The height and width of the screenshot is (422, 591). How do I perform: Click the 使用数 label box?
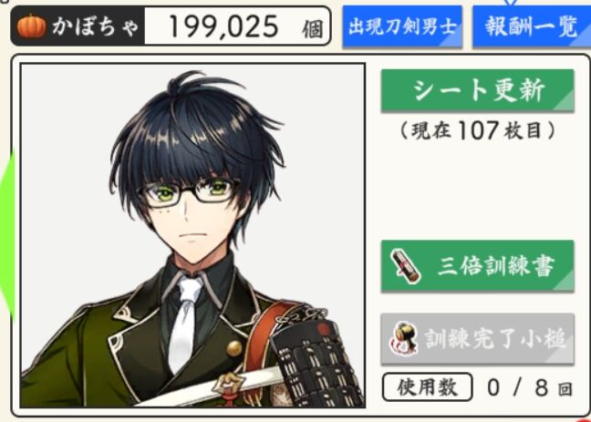point(427,387)
